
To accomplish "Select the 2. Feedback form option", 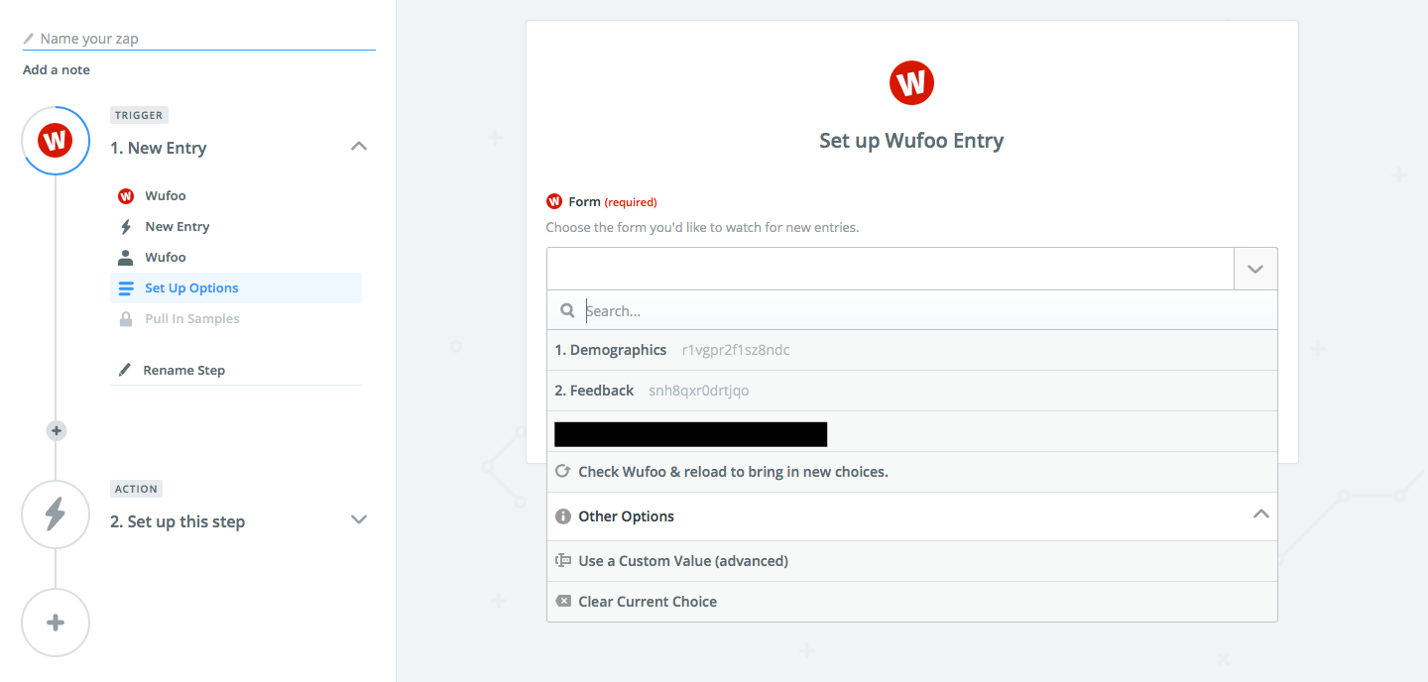I will [x=912, y=391].
